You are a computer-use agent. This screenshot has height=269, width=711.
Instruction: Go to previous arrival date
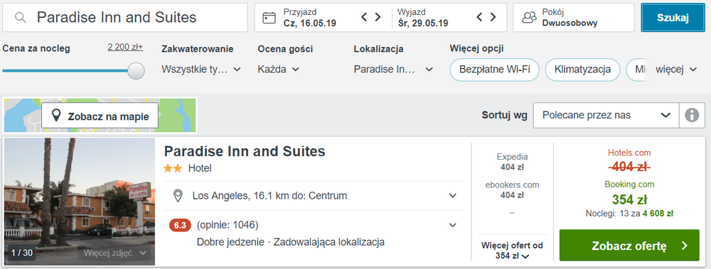click(x=364, y=17)
